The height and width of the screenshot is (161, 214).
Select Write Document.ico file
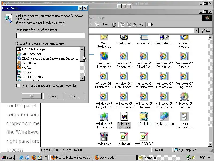coord(184,120)
